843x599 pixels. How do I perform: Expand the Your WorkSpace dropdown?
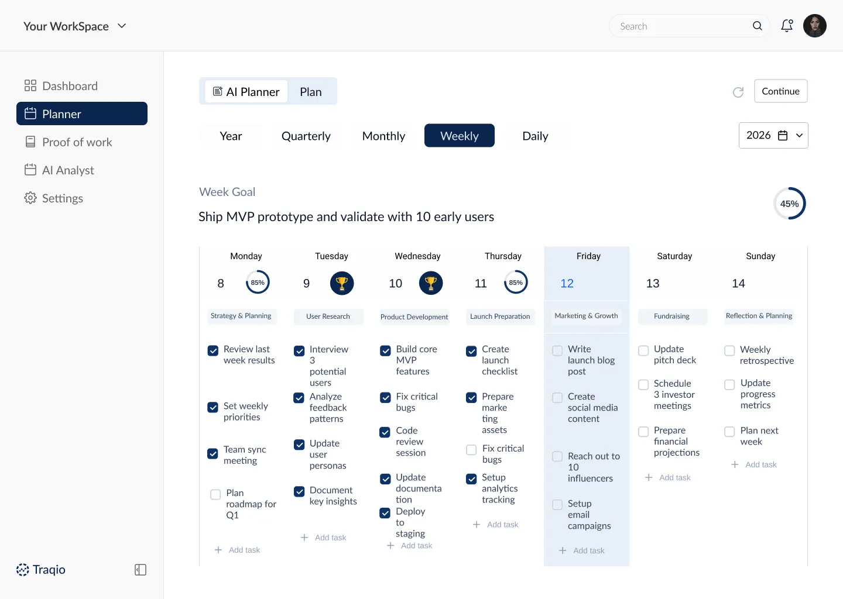[122, 26]
